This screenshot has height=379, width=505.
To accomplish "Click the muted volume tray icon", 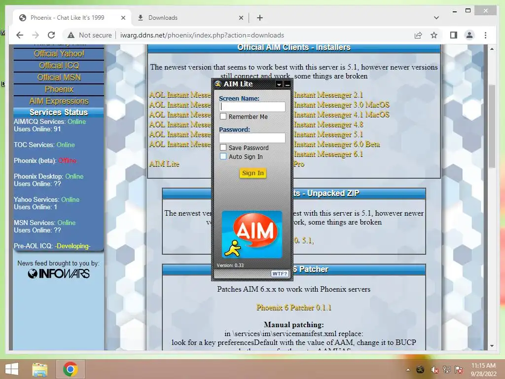I will pos(434,370).
